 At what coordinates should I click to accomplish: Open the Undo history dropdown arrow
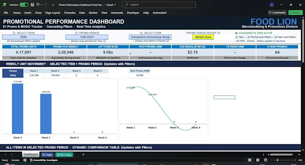tap(41, 5)
